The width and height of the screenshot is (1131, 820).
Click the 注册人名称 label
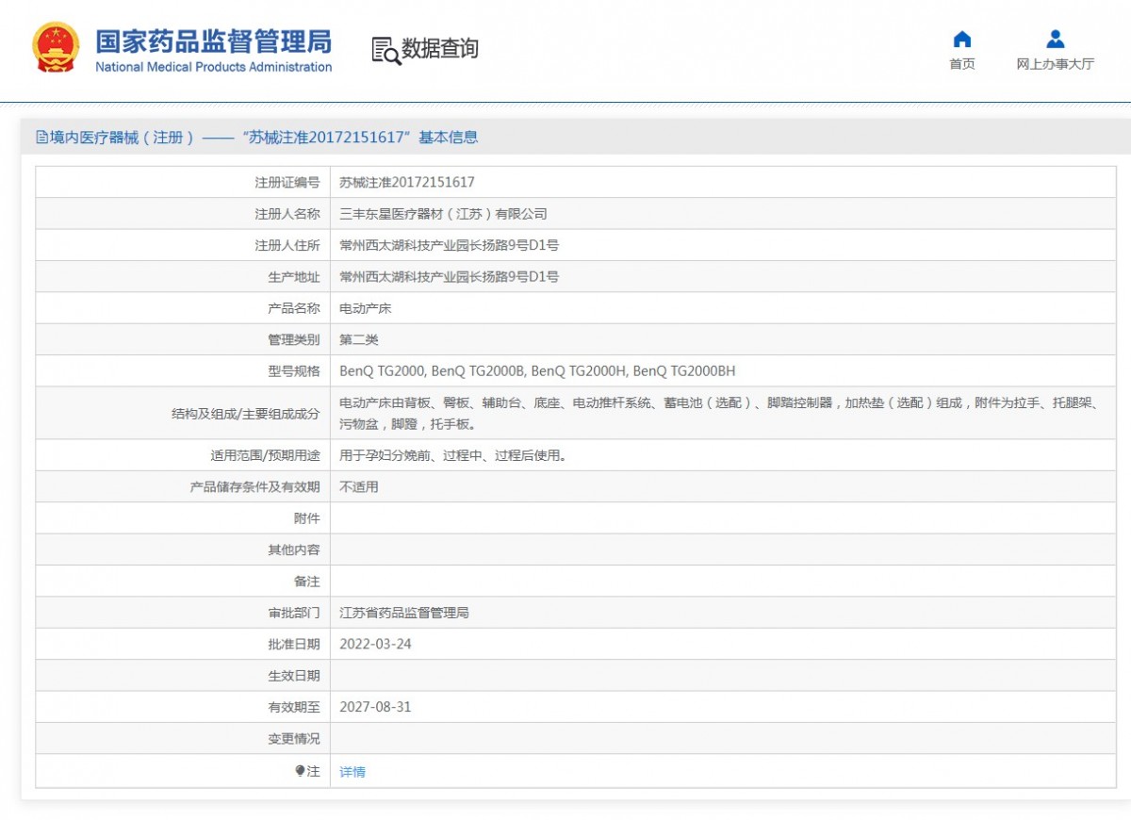287,214
